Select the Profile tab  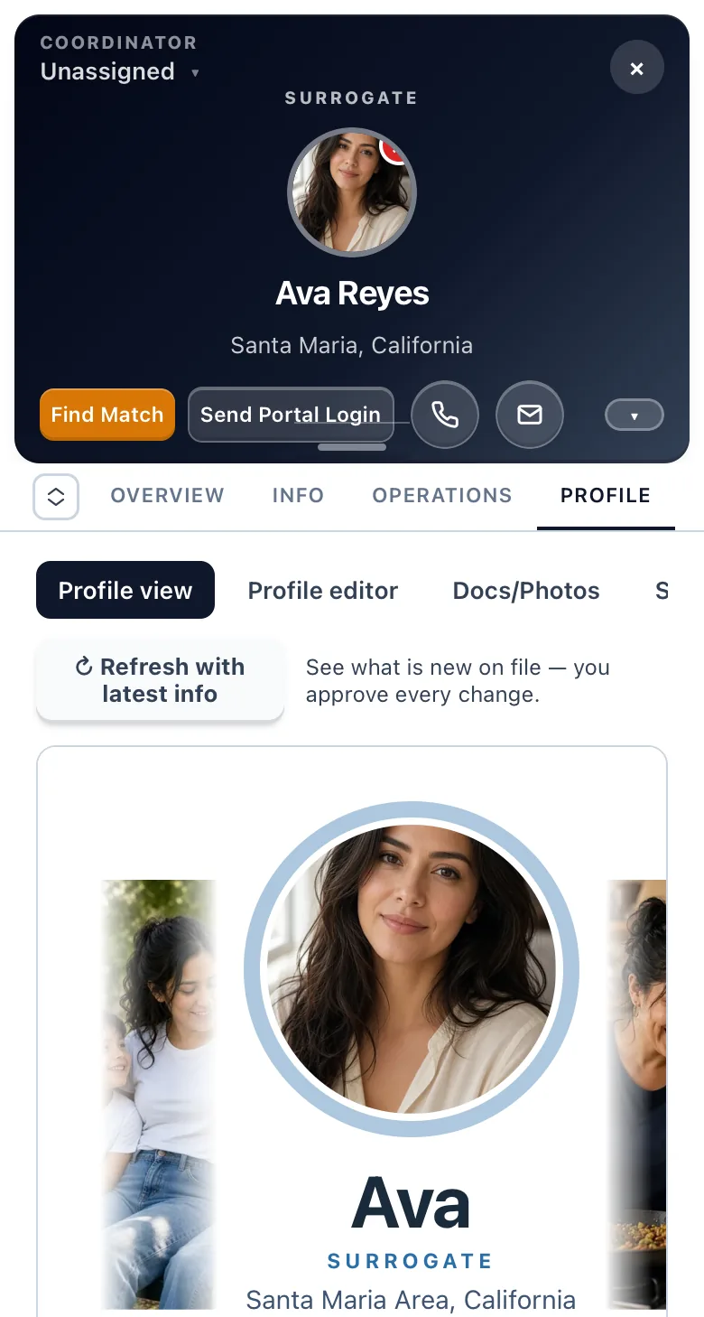pos(606,495)
